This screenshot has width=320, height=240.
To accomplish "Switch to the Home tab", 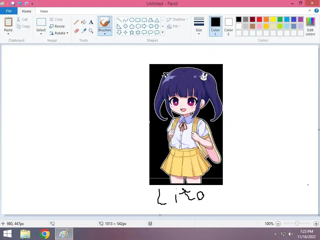I will click(27, 11).
